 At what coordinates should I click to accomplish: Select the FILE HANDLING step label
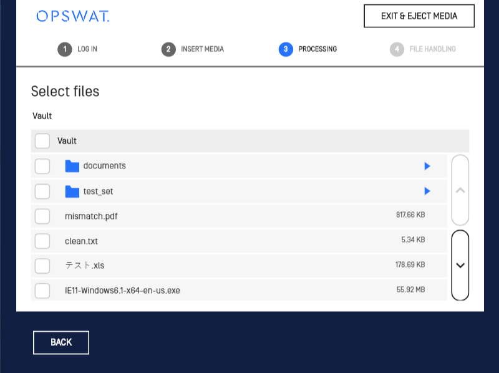[x=432, y=49]
